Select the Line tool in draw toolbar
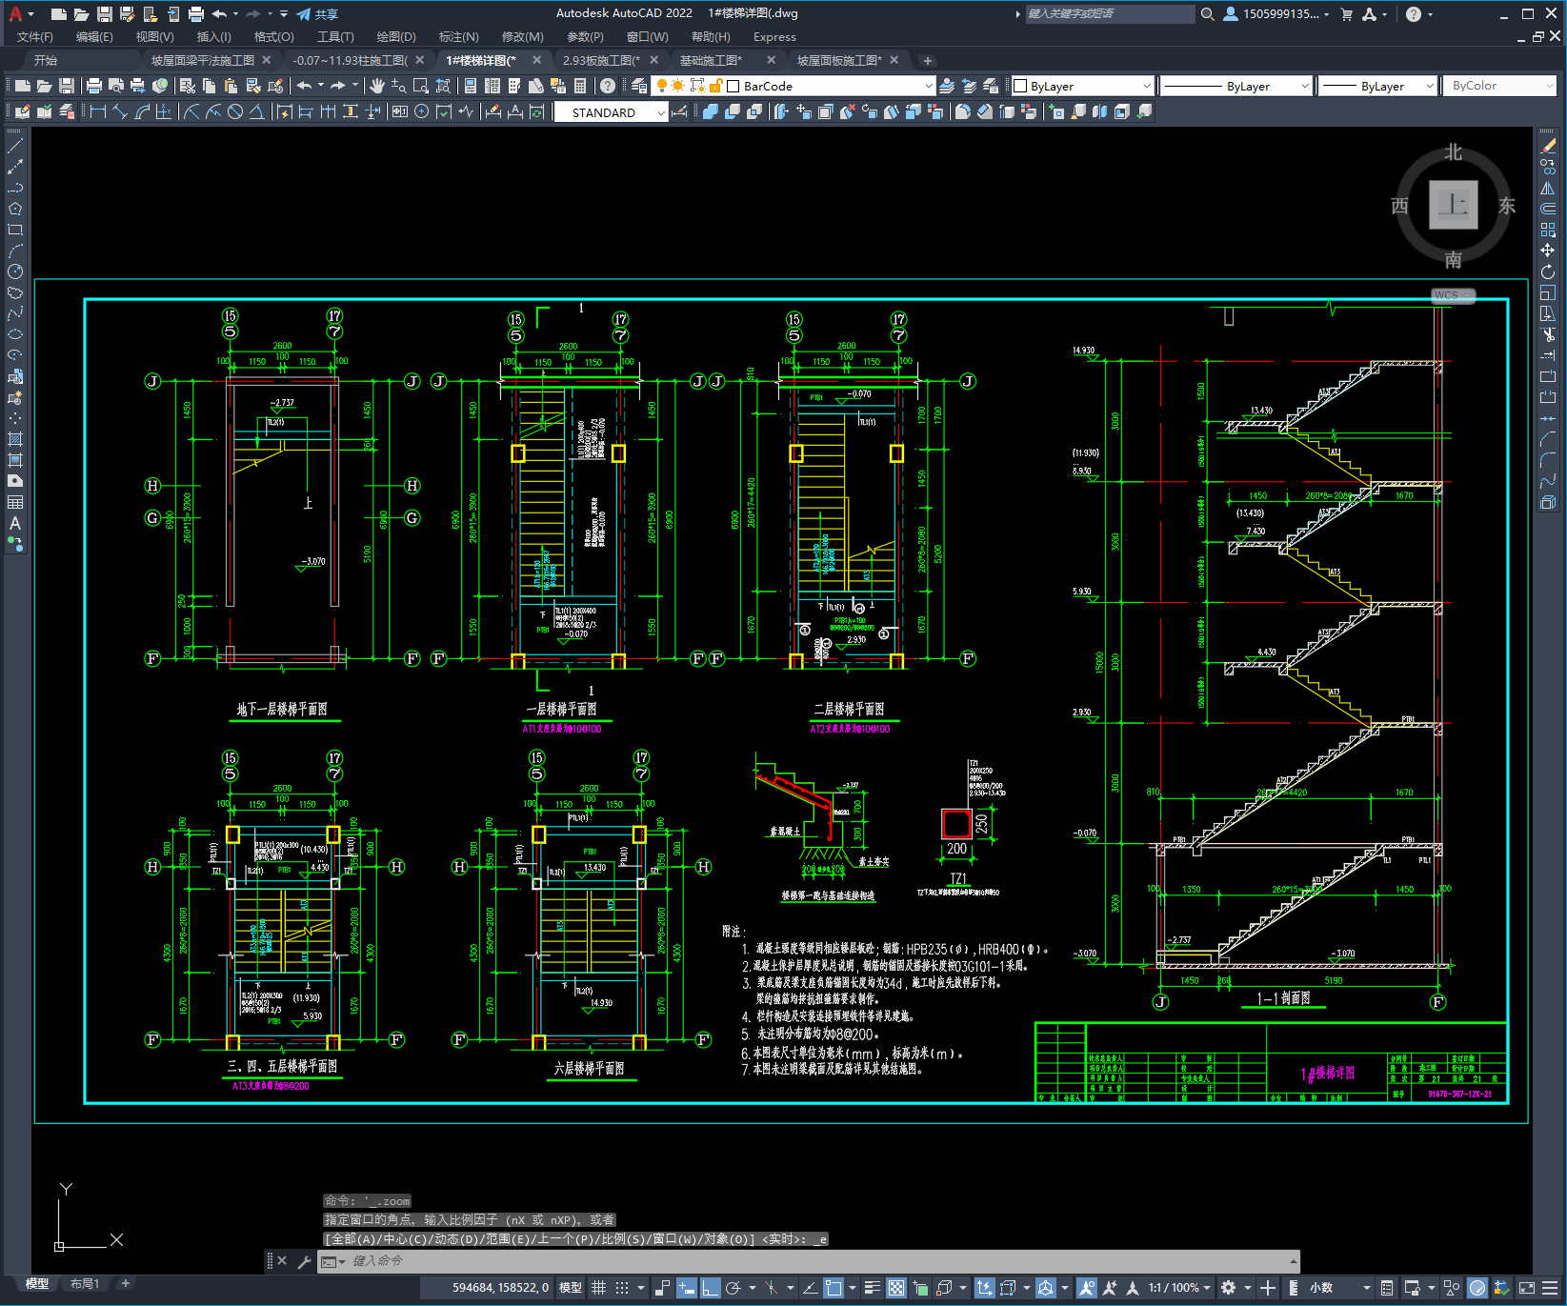This screenshot has width=1567, height=1306. (15, 146)
